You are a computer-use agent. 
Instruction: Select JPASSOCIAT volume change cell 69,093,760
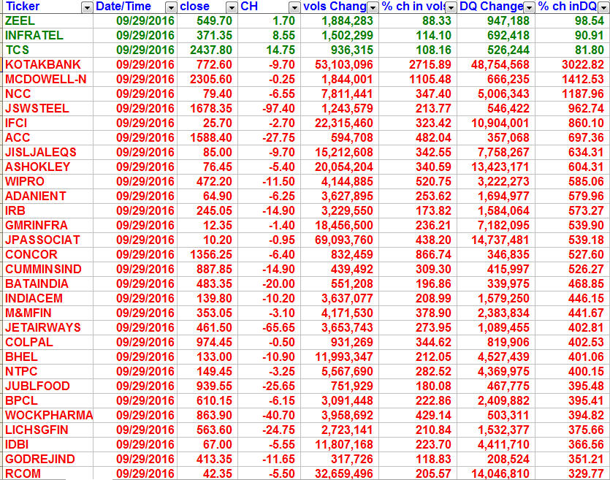click(x=342, y=240)
